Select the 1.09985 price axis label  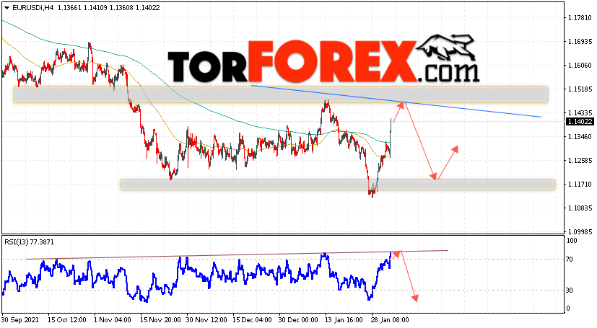[580, 231]
